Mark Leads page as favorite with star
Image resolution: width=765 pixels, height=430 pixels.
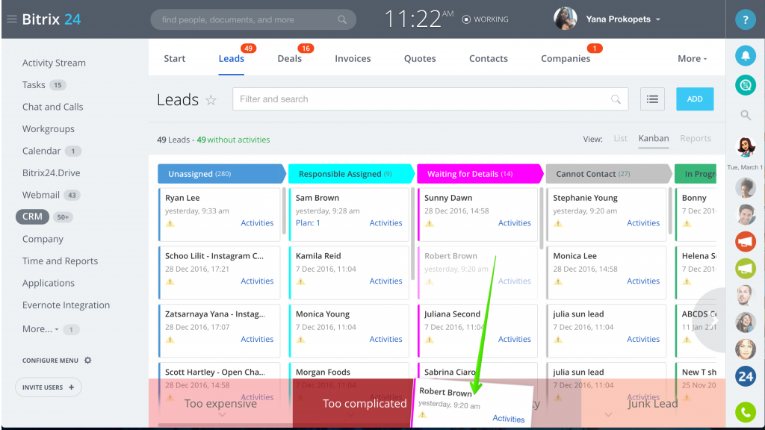tap(211, 100)
